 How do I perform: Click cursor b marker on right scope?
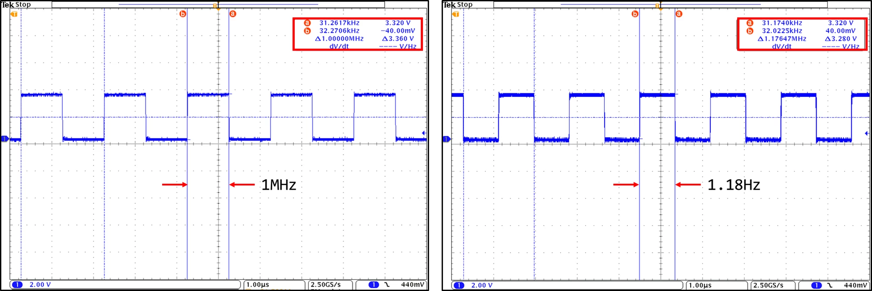pyautogui.click(x=635, y=14)
